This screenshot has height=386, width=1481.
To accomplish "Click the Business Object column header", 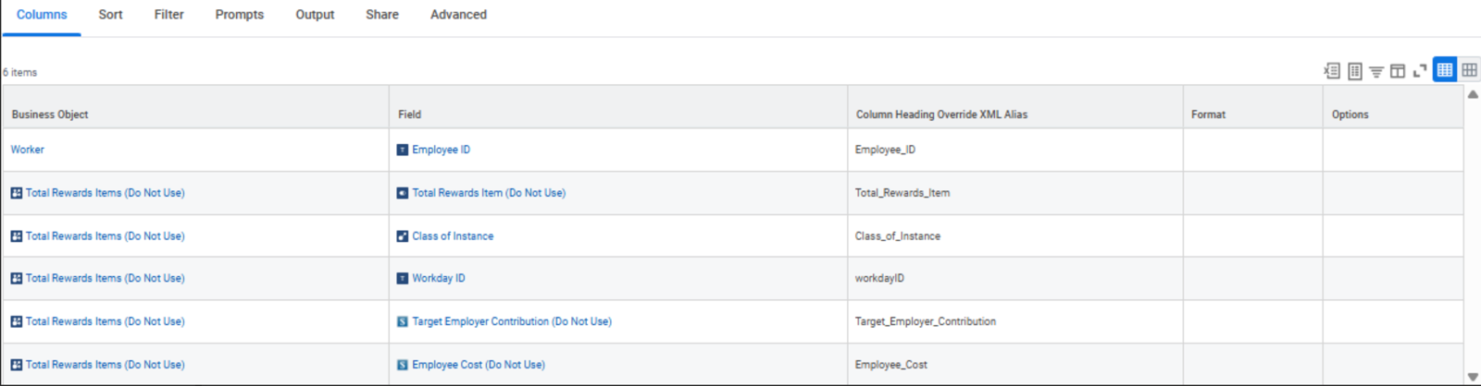I will tap(195, 107).
